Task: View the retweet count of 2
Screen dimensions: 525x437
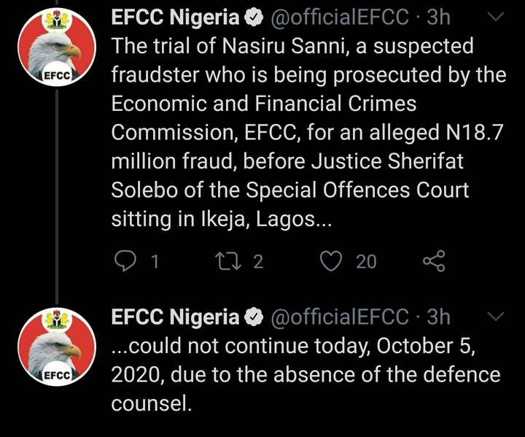Action: pyautogui.click(x=258, y=262)
